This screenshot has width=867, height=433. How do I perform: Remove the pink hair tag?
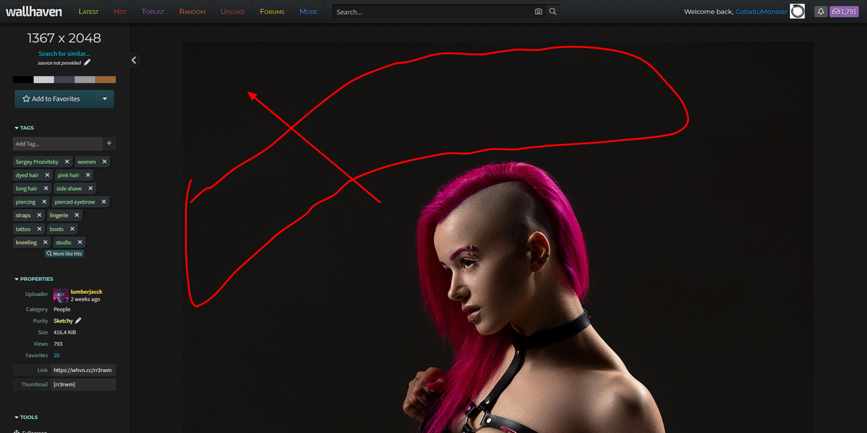tap(88, 175)
